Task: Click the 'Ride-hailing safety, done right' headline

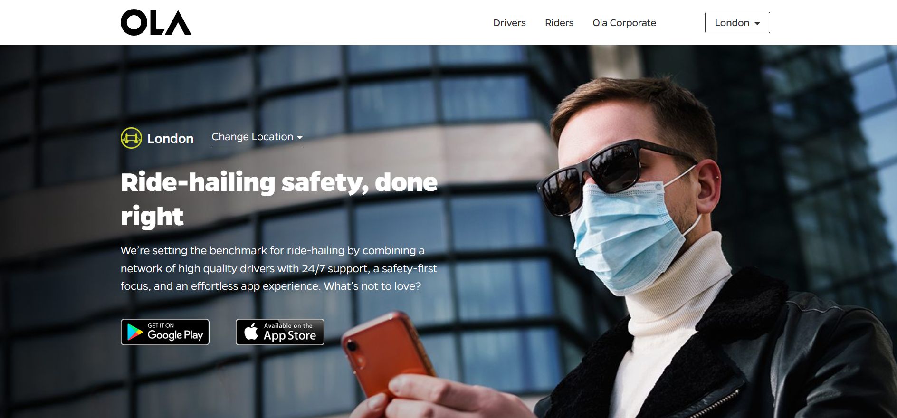Action: (279, 199)
